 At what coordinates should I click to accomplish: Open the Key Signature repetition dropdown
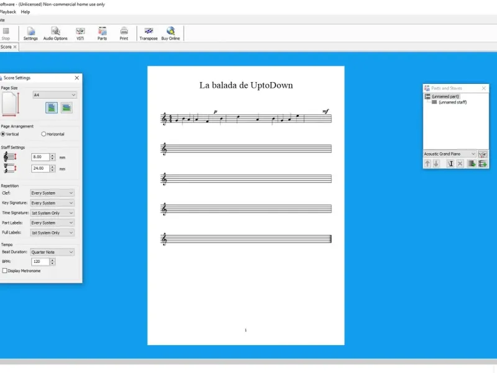coord(52,203)
